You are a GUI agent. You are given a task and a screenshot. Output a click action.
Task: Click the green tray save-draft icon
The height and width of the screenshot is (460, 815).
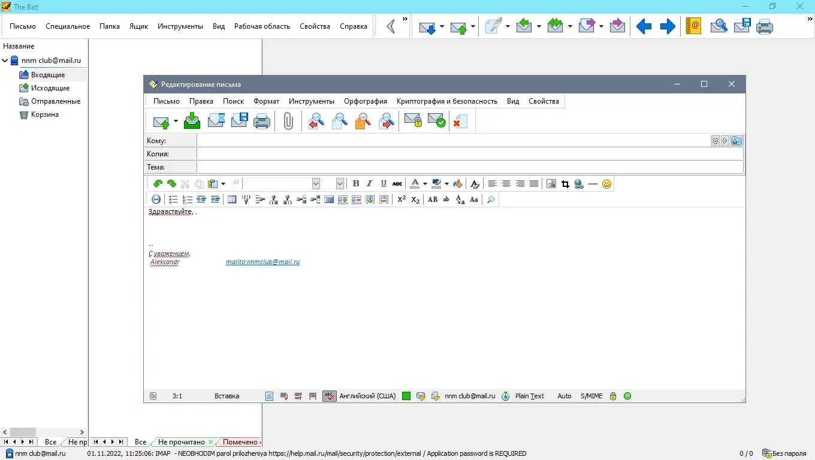tap(192, 121)
